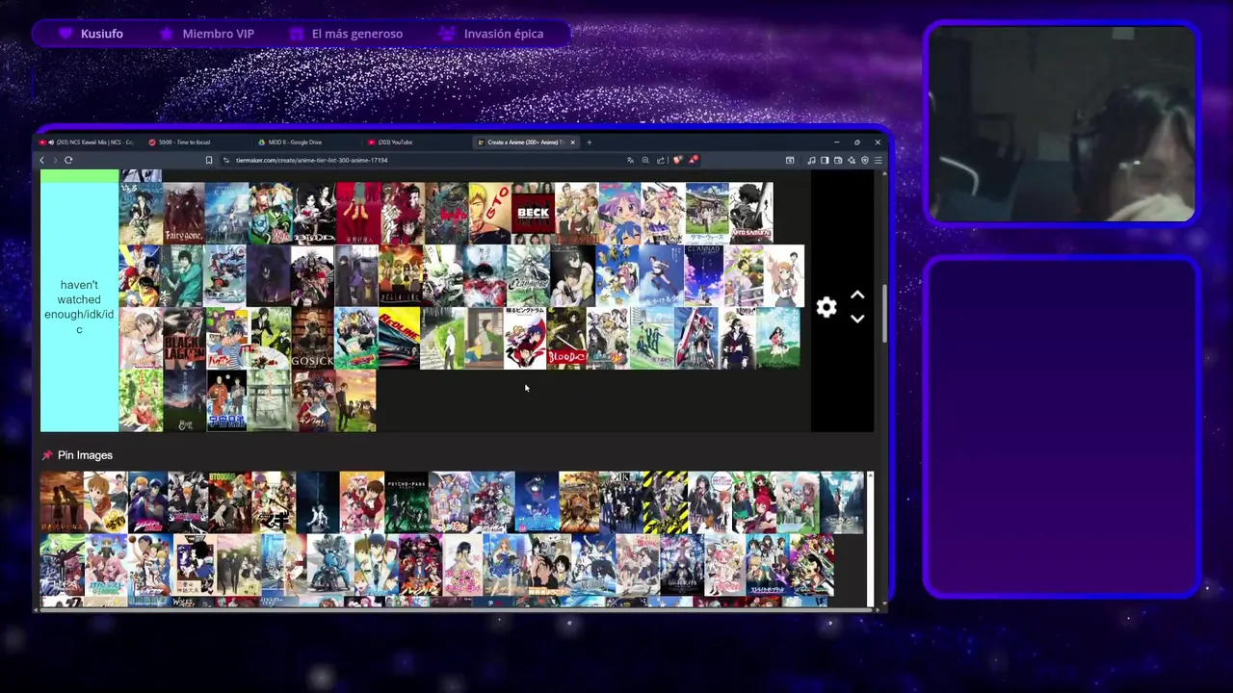Open a new browser tab
This screenshot has height=693, width=1233.
[x=590, y=142]
